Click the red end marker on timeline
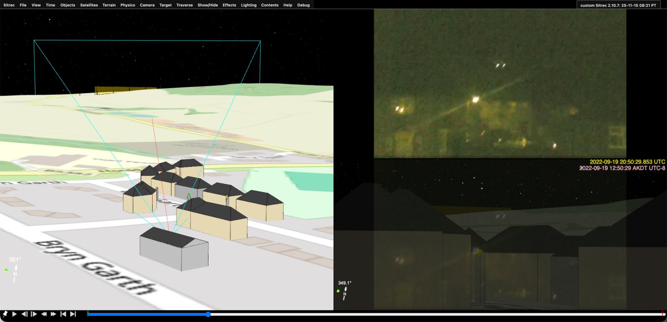This screenshot has width=667, height=322. (662, 314)
